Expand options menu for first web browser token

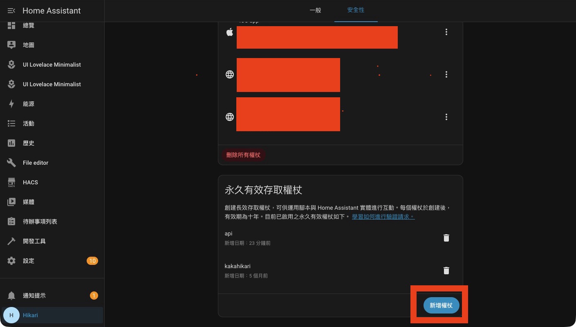coord(446,74)
